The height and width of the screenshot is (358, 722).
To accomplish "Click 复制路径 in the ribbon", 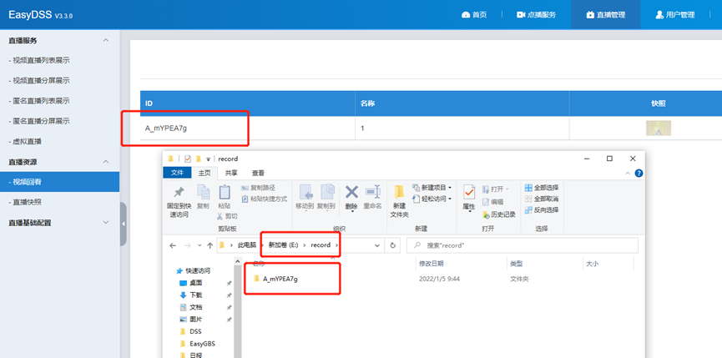I will point(258,188).
